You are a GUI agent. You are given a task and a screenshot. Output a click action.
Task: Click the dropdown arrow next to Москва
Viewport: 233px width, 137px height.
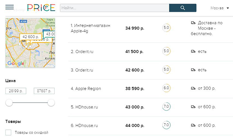click(x=228, y=8)
